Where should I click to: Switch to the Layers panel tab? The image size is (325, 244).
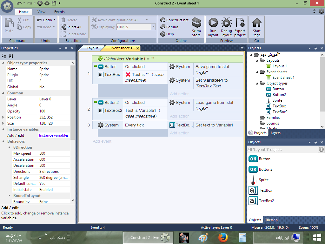[275, 133]
